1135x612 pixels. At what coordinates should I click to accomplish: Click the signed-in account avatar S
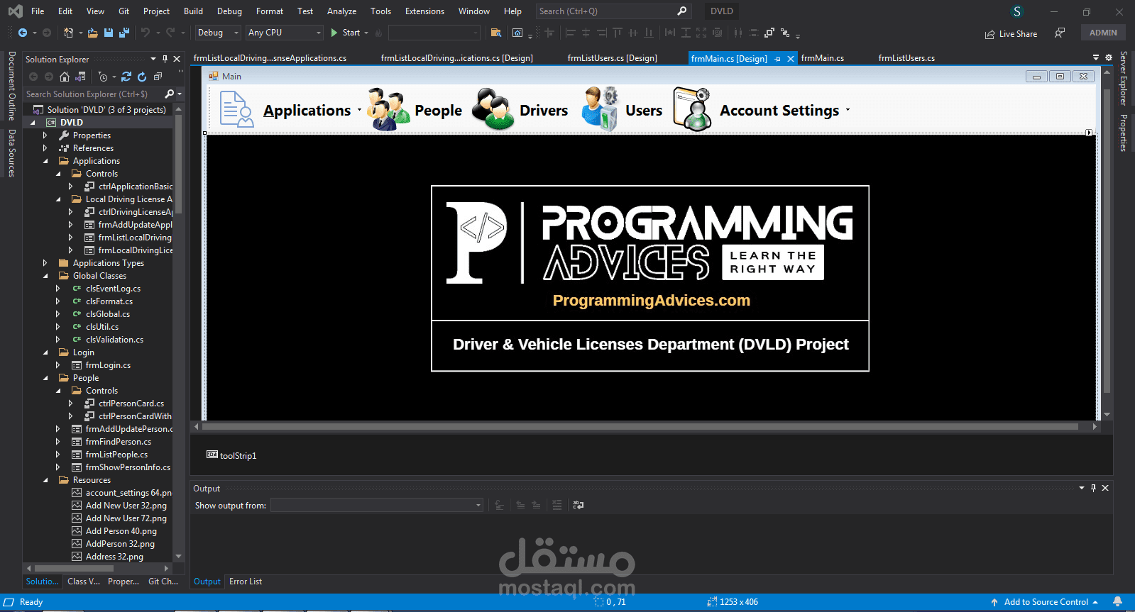pos(1017,11)
